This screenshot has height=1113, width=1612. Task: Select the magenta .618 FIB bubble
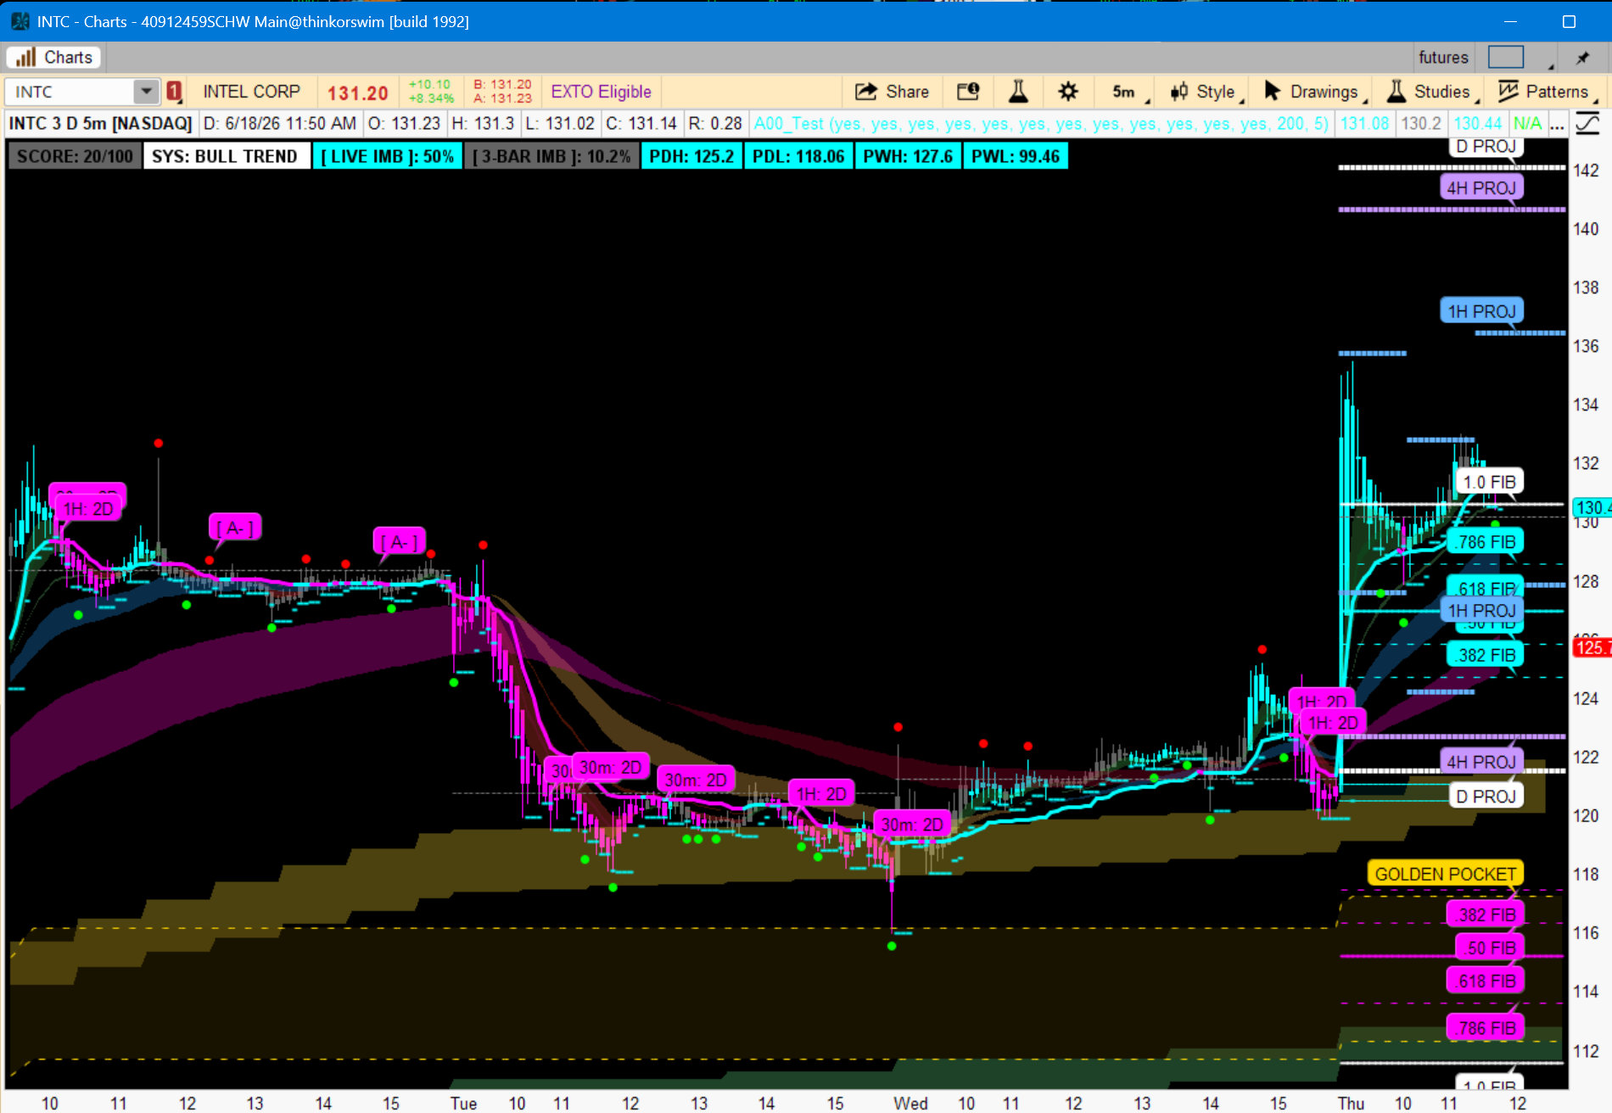click(x=1486, y=981)
